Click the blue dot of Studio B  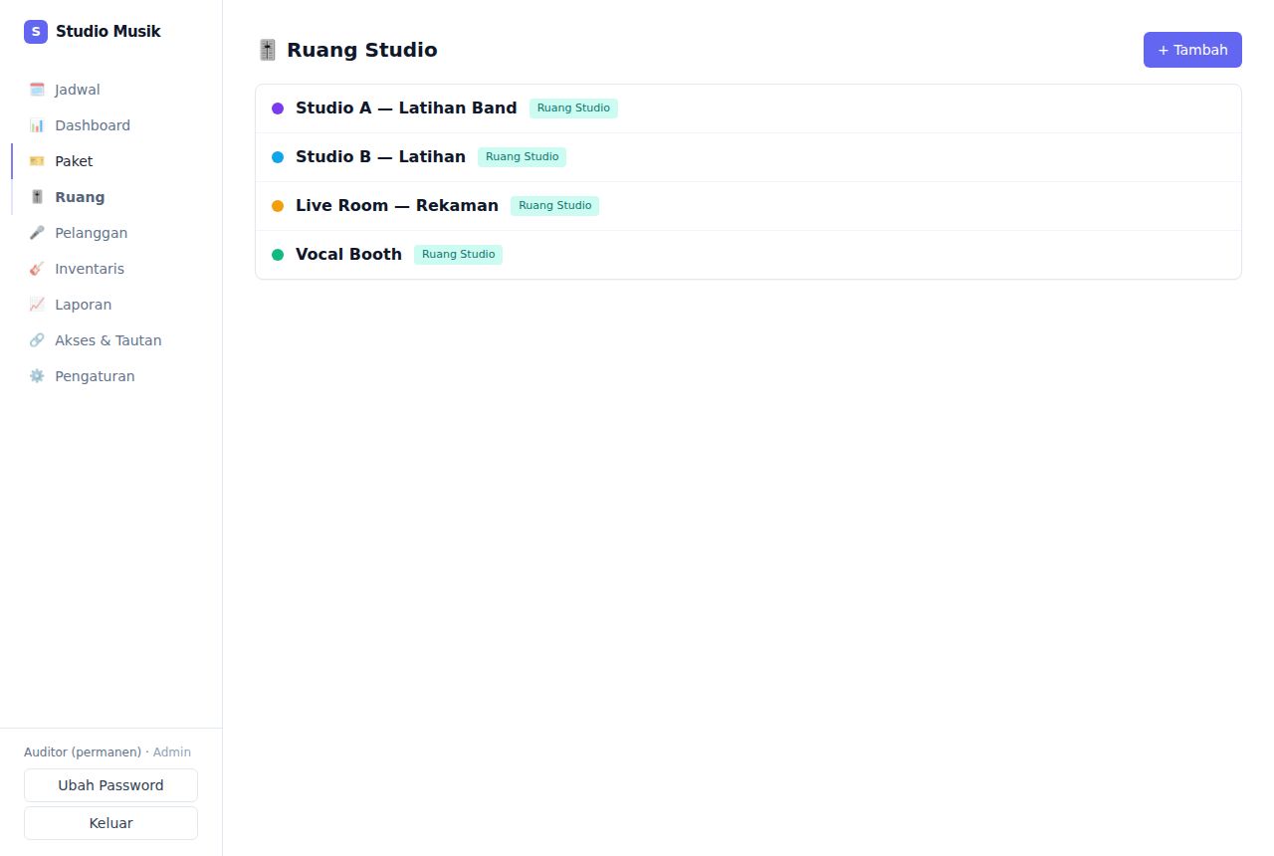point(278,157)
